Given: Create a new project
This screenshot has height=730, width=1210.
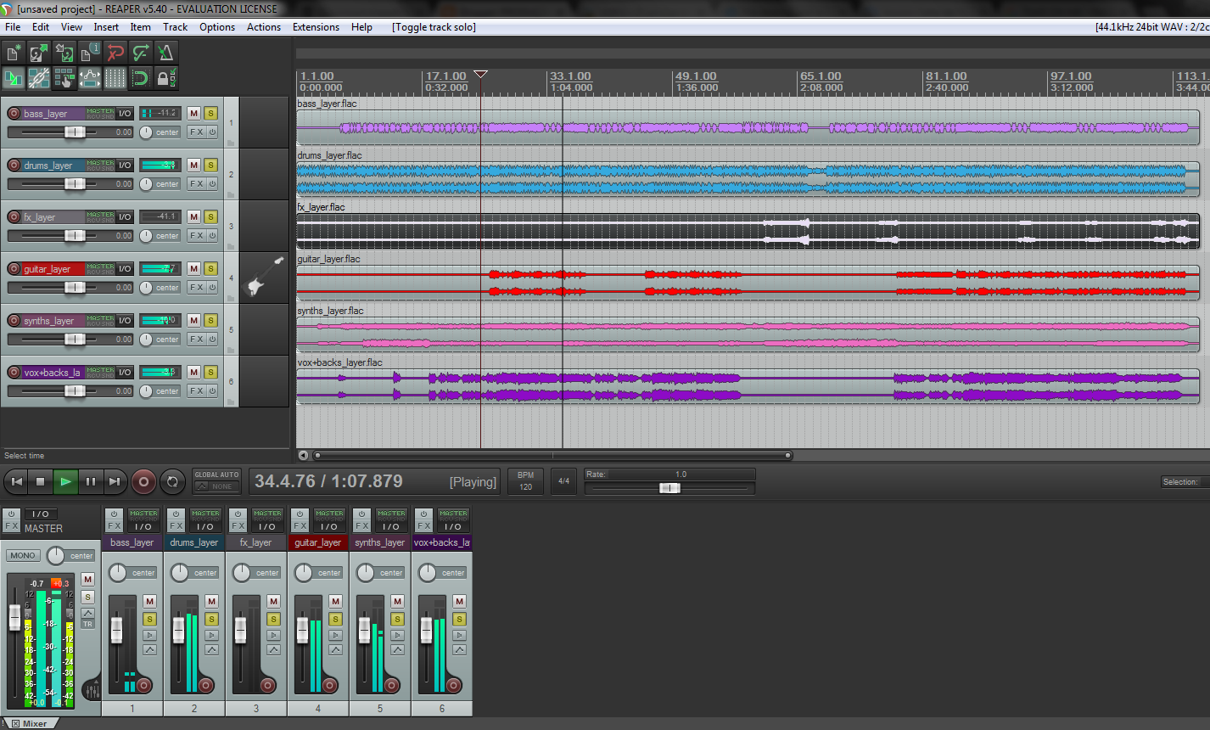Looking at the screenshot, I should pyautogui.click(x=13, y=52).
